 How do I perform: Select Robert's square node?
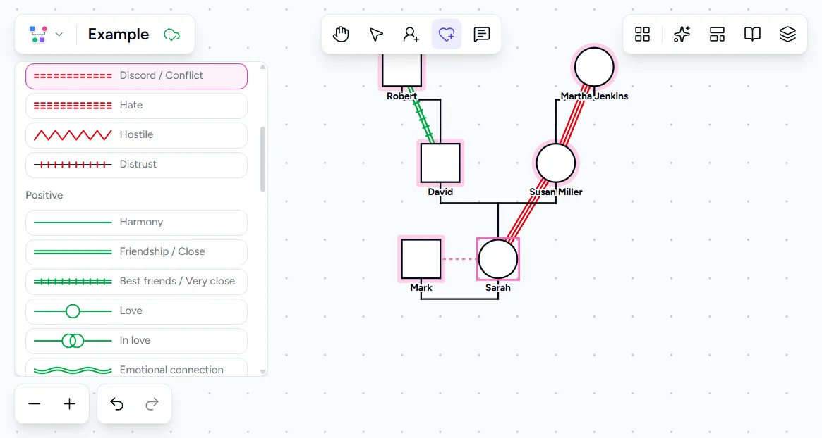401,70
